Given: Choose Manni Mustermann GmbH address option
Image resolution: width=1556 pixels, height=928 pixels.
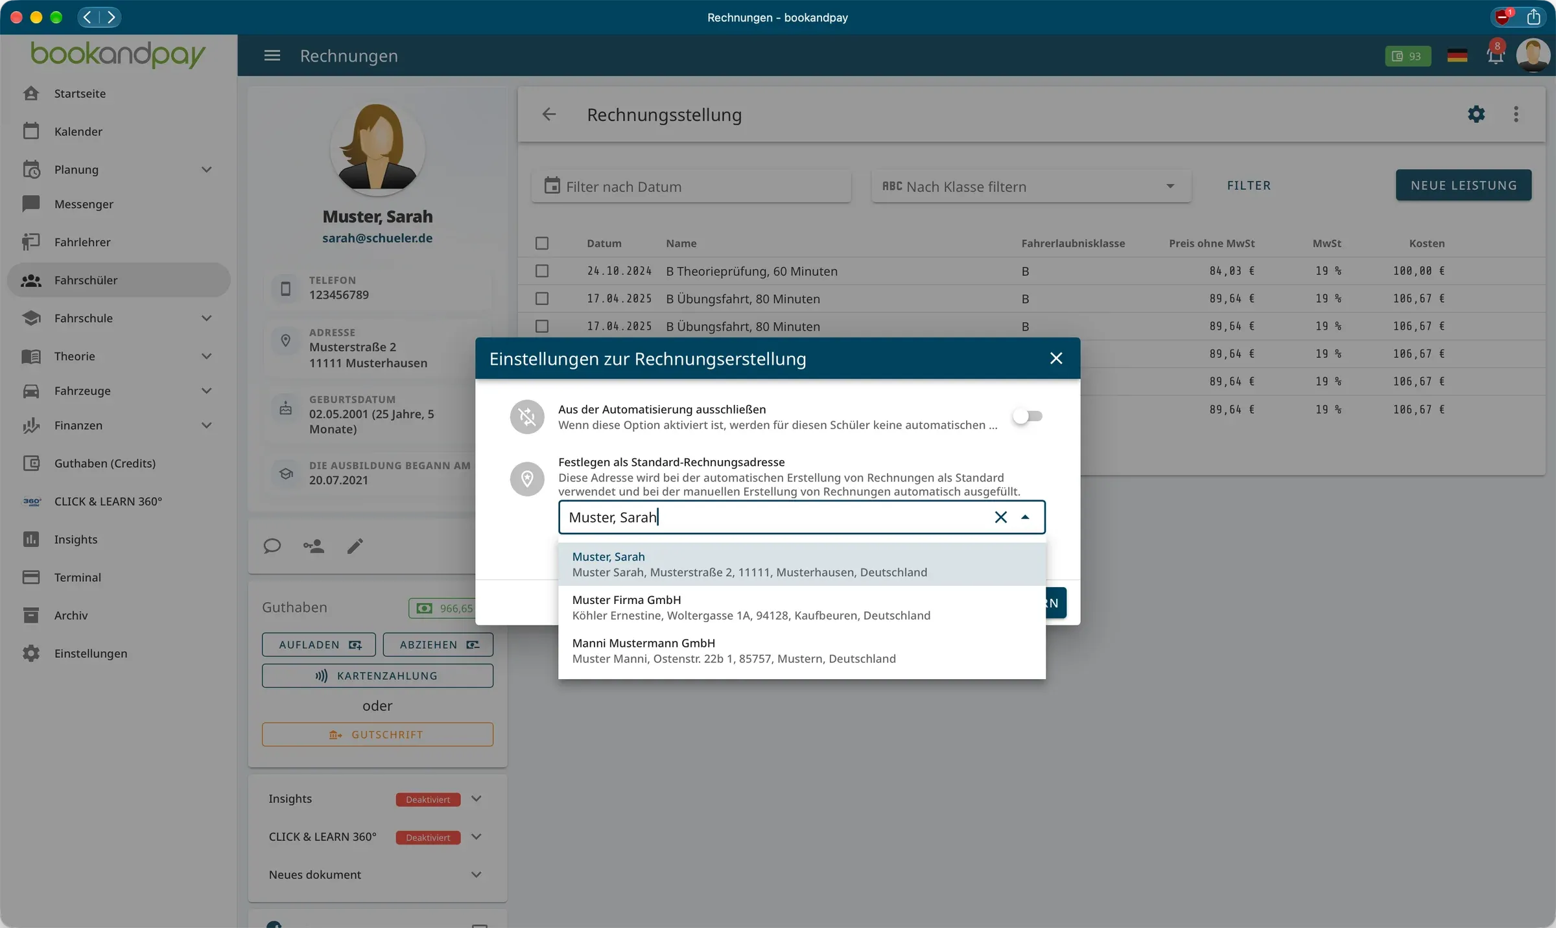Looking at the screenshot, I should tap(801, 651).
